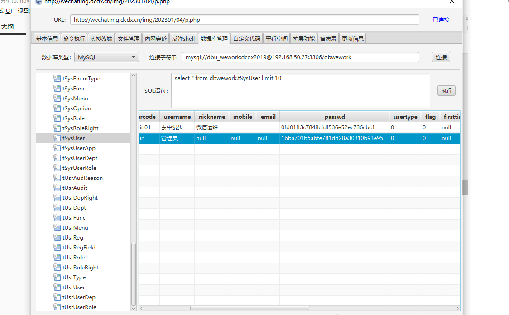Go to the 反弹shell tab

pos(183,38)
